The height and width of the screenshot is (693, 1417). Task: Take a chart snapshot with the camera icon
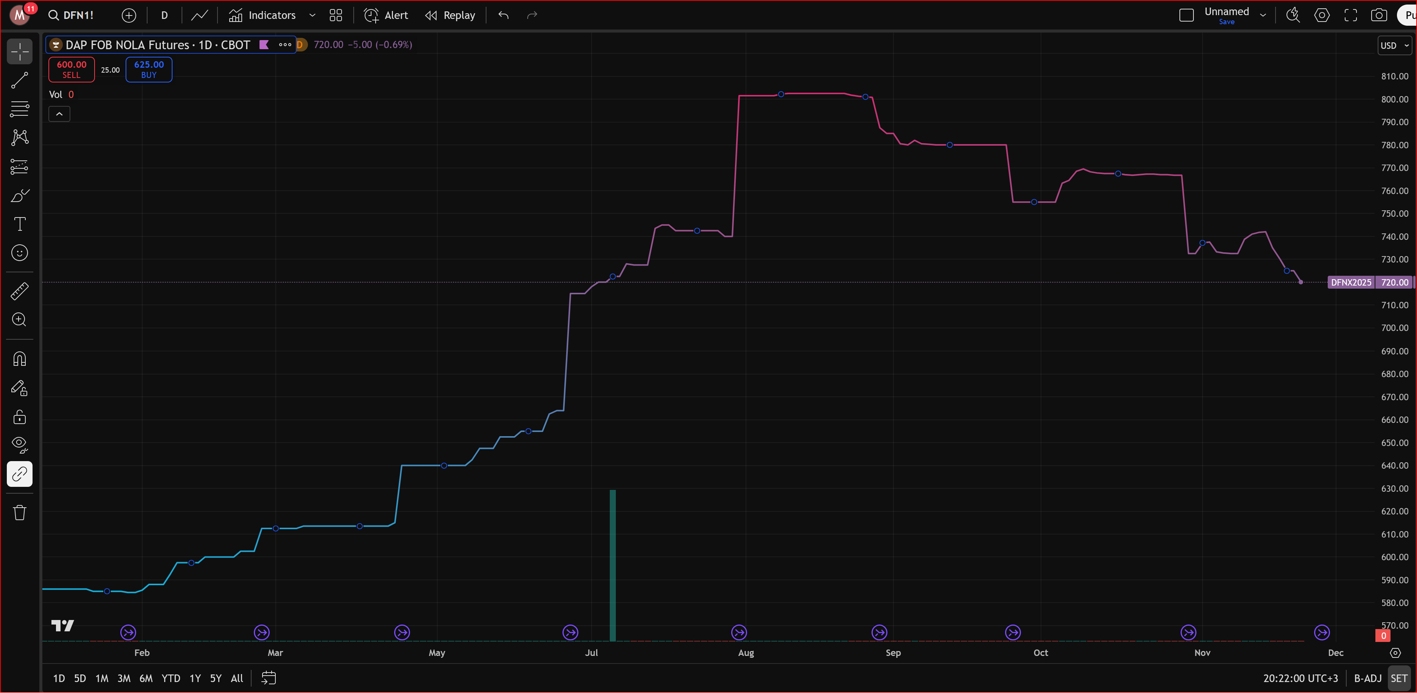tap(1378, 16)
